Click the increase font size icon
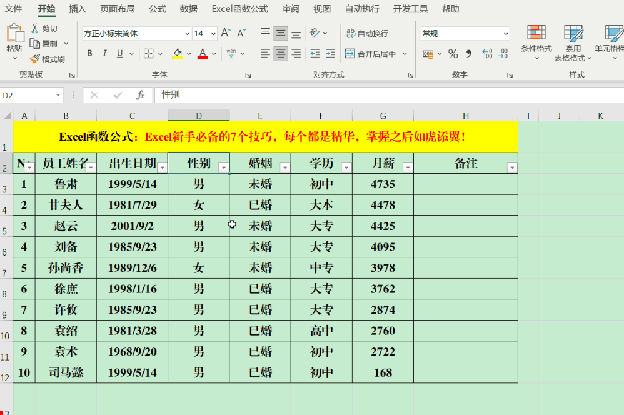 coord(226,33)
